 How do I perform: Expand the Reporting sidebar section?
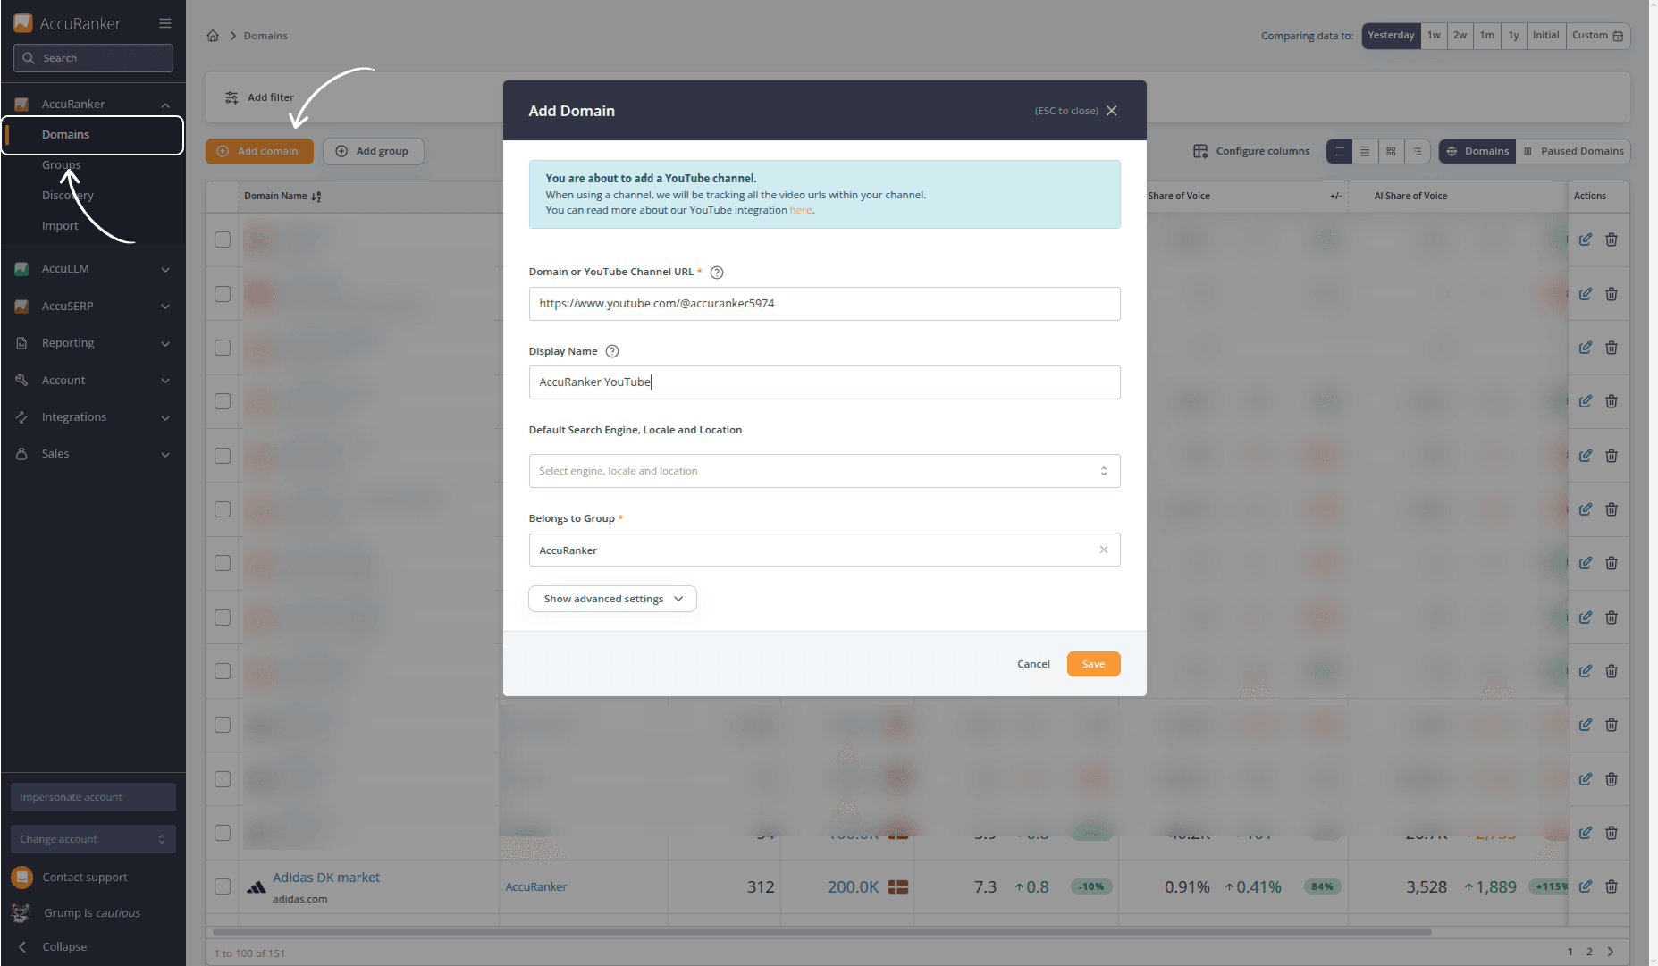tap(93, 343)
